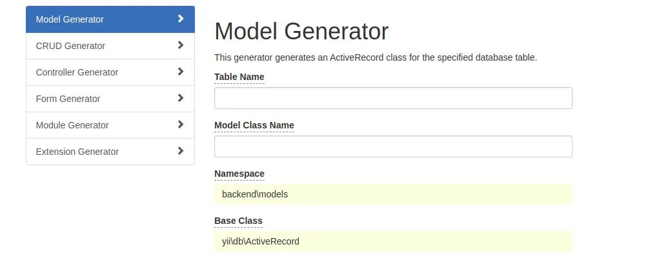This screenshot has width=650, height=260.
Task: Click the chevron arrow on CRUD Generator
Action: pos(181,45)
